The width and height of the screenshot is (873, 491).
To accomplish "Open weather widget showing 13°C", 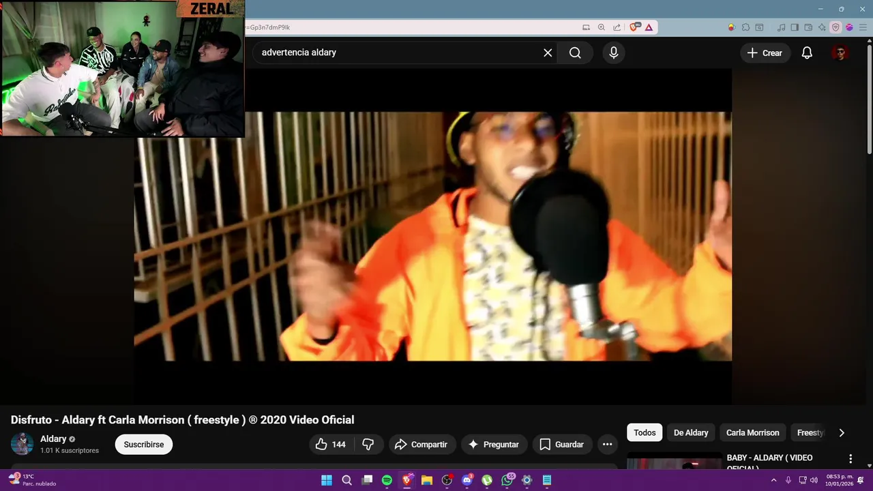I will [33, 480].
